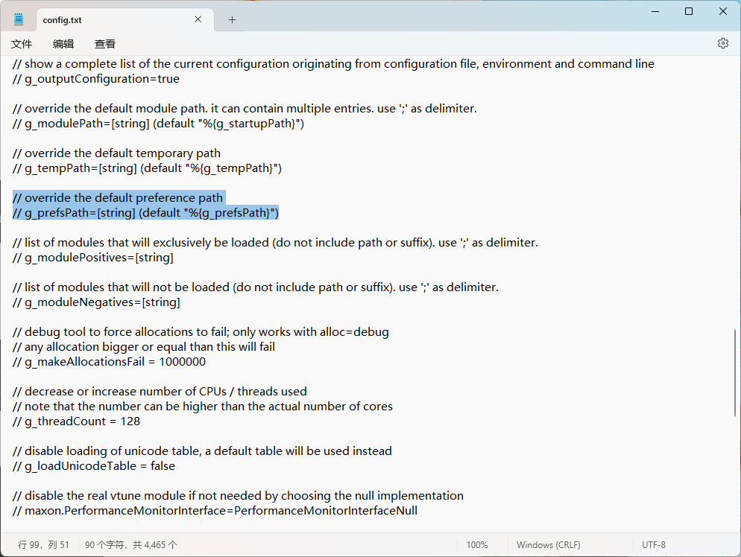Click the Notepad app icon in title bar

19,19
